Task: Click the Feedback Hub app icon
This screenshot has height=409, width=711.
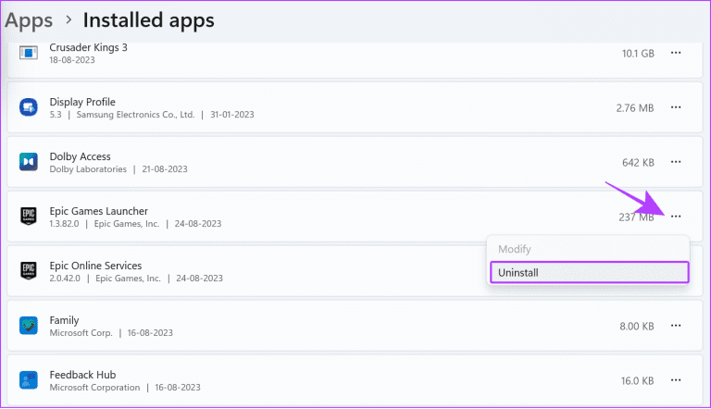Action: pos(28,379)
